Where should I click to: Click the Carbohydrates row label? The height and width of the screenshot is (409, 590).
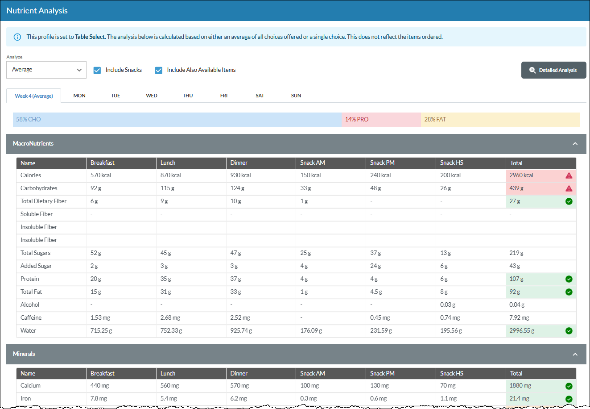coord(39,188)
